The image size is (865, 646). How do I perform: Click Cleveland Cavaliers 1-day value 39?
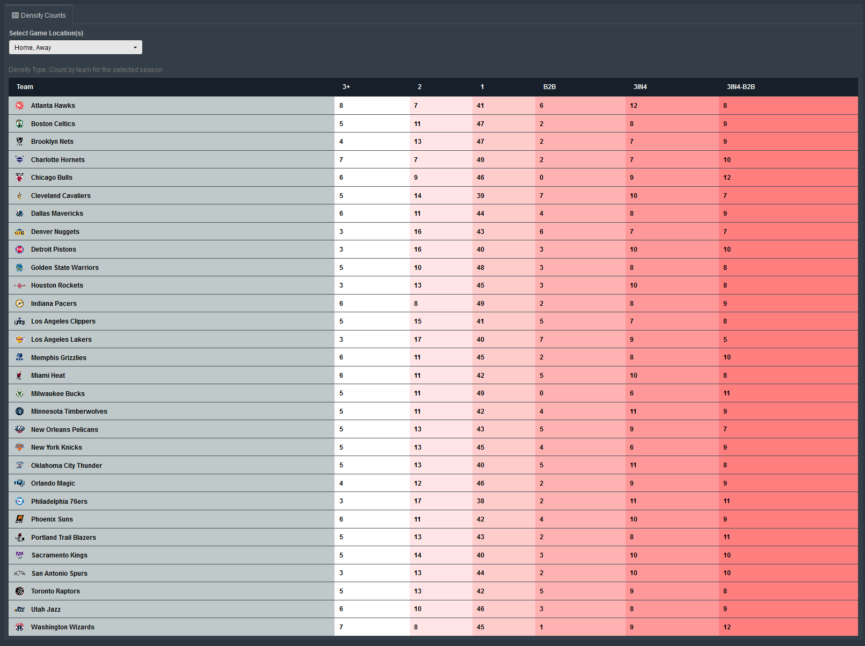pos(481,196)
